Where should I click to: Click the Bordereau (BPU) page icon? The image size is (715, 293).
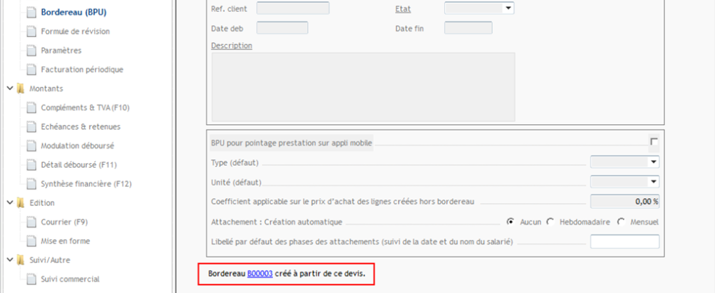(31, 13)
